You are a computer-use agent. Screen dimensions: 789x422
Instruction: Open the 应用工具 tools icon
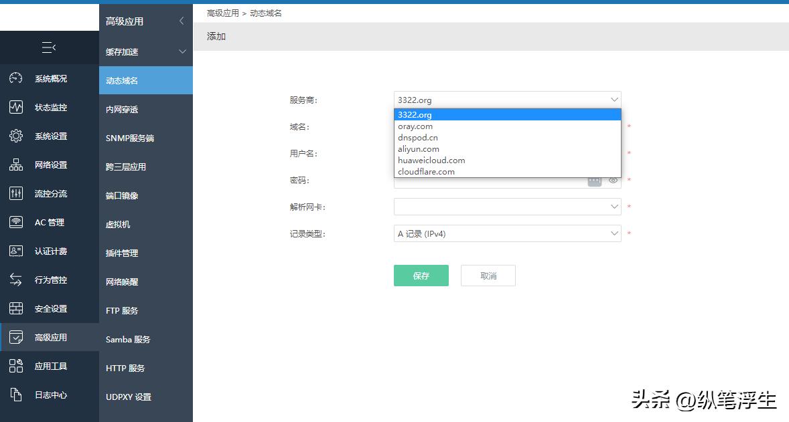15,366
